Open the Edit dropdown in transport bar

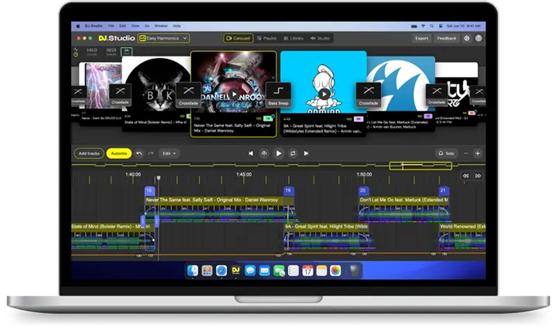click(x=169, y=154)
